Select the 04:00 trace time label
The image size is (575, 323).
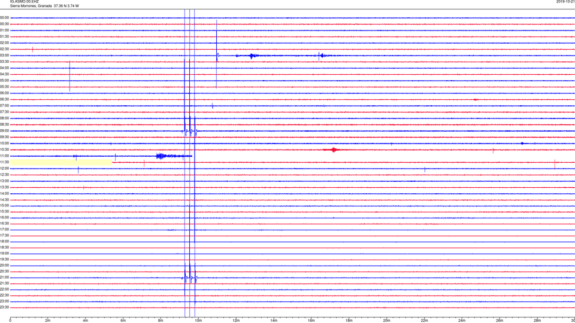4,68
